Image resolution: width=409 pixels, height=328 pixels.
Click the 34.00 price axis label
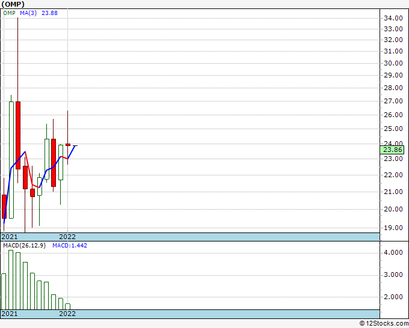pos(393,18)
